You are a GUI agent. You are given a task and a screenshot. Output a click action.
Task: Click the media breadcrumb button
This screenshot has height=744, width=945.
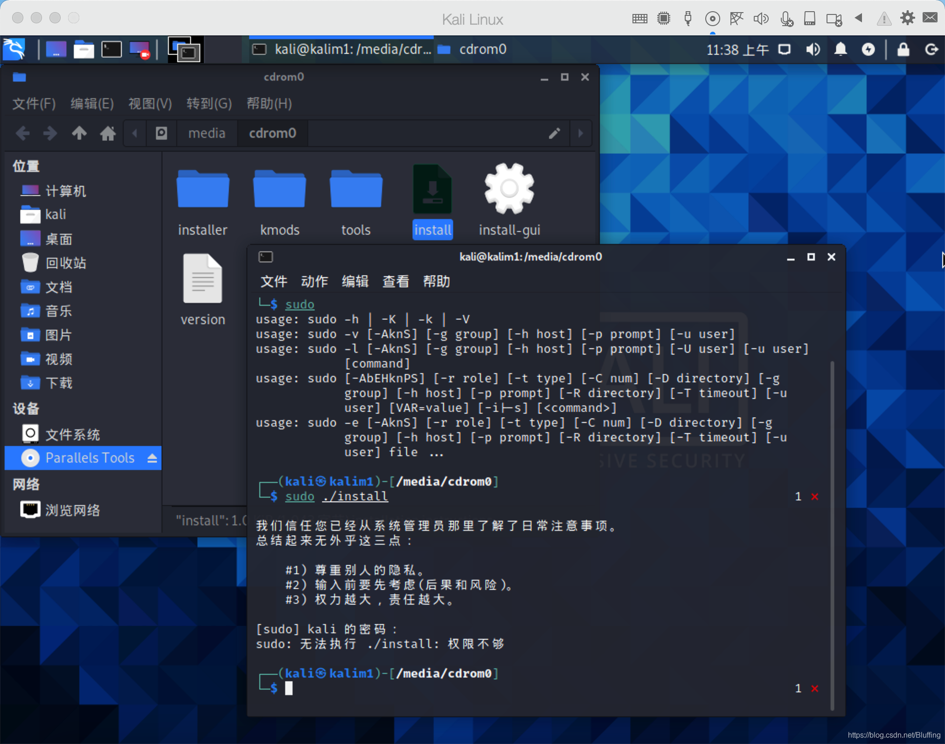click(x=207, y=134)
